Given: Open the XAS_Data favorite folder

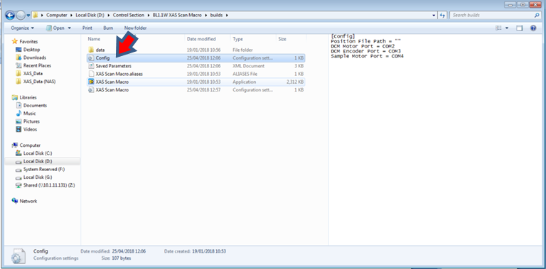Looking at the screenshot, I should [33, 74].
